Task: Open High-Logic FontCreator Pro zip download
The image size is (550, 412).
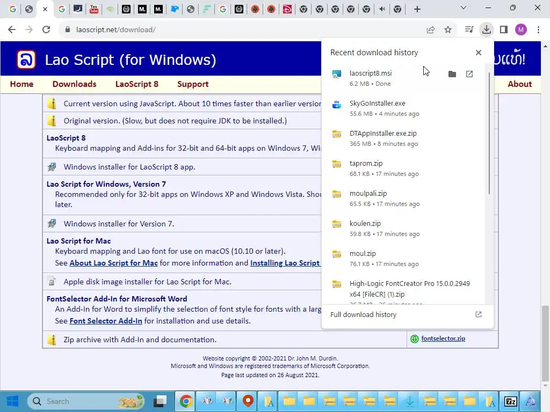Action: 403,289
